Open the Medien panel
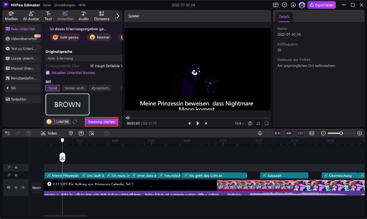Viewport: 367px width, 219px height. [x=11, y=16]
